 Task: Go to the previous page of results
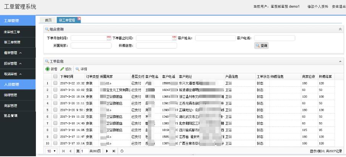(70, 151)
